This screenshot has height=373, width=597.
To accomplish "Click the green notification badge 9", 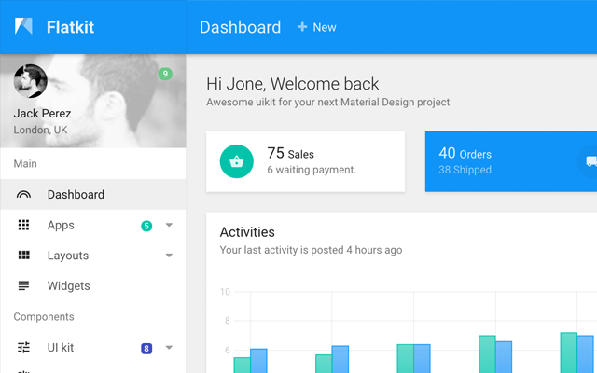I will 165,74.
